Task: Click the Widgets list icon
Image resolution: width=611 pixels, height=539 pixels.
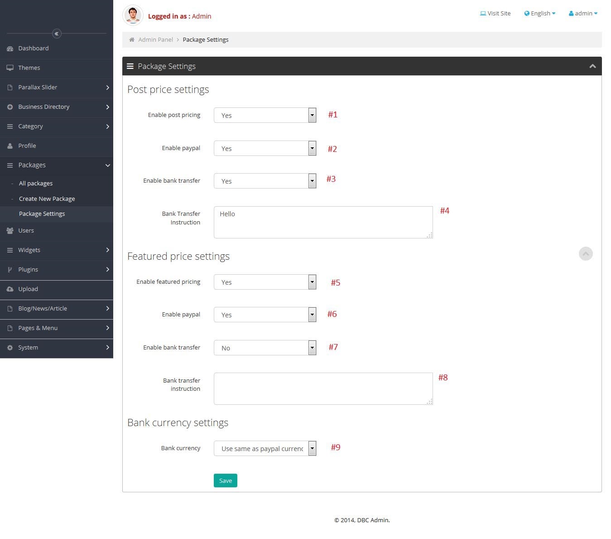Action: pyautogui.click(x=10, y=250)
